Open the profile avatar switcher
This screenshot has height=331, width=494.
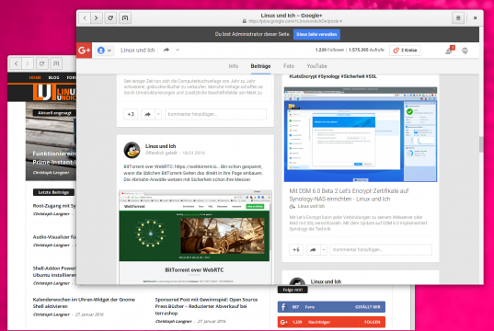click(104, 51)
